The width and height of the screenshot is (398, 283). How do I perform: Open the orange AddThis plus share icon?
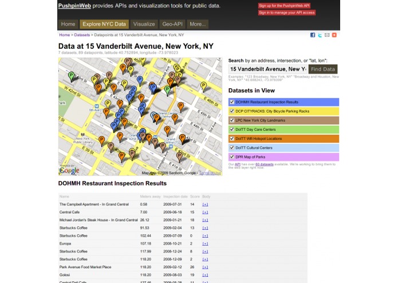coord(334,35)
